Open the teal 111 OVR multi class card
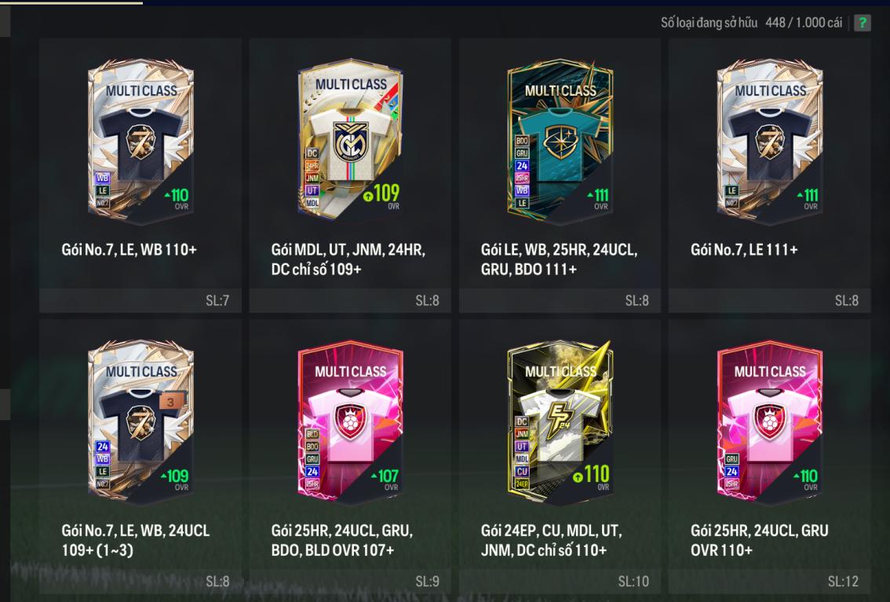 [x=560, y=142]
